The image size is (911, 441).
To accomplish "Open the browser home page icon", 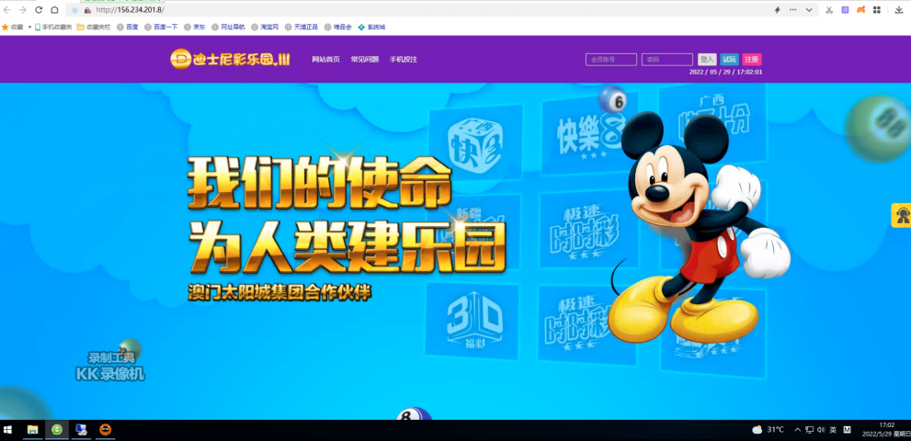I will 54,10.
